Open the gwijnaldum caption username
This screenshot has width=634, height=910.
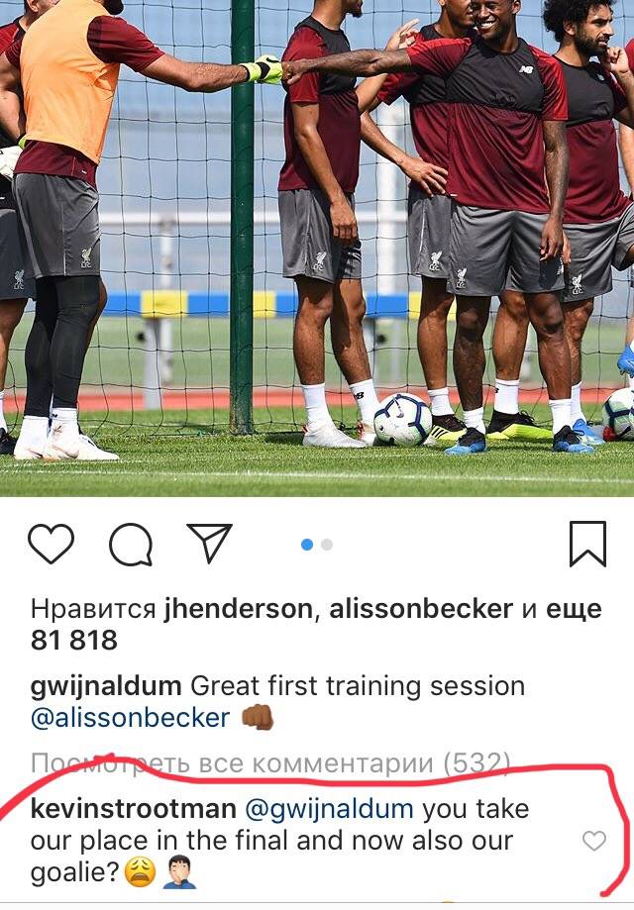point(106,686)
